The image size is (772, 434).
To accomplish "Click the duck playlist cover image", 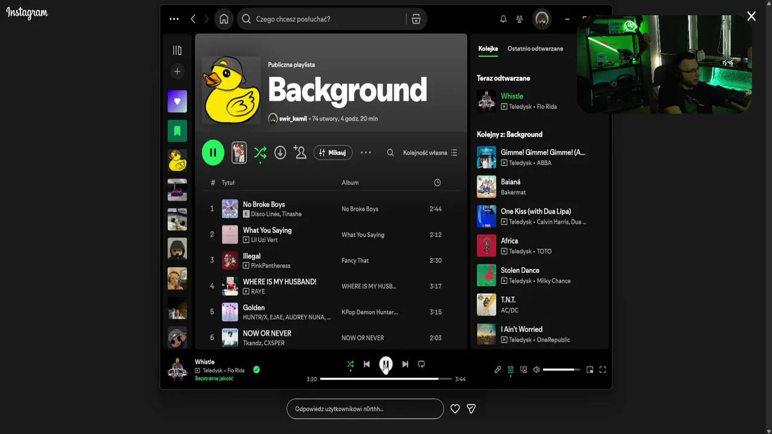I will click(x=231, y=90).
